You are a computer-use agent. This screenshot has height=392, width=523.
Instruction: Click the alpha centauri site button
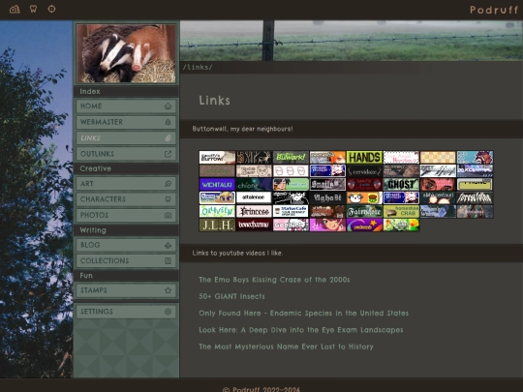coord(438,197)
